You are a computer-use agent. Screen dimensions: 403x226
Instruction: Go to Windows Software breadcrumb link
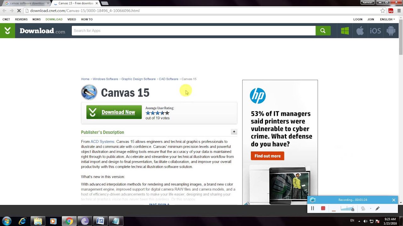pos(105,79)
